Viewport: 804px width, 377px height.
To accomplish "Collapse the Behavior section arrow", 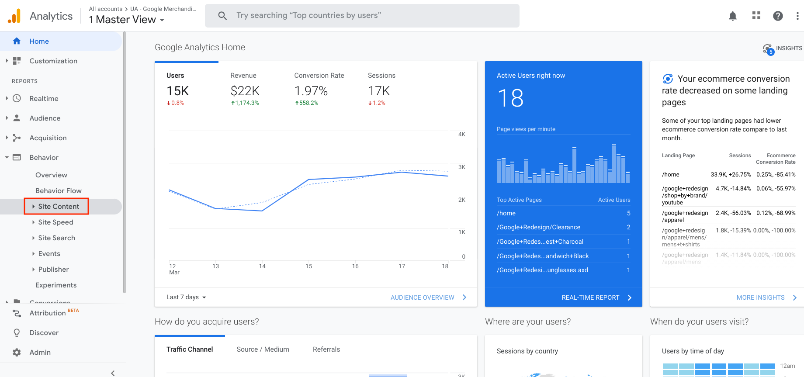I will click(x=7, y=157).
